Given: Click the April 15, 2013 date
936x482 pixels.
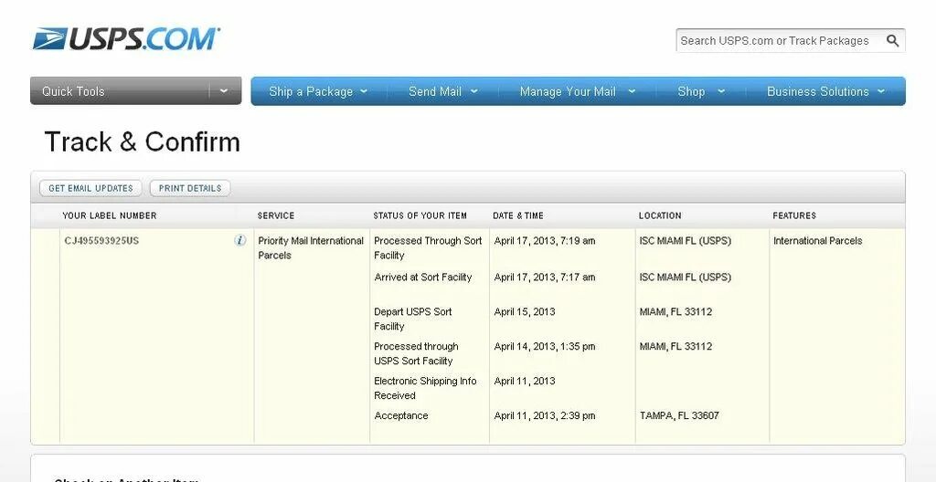Looking at the screenshot, I should pyautogui.click(x=524, y=311).
